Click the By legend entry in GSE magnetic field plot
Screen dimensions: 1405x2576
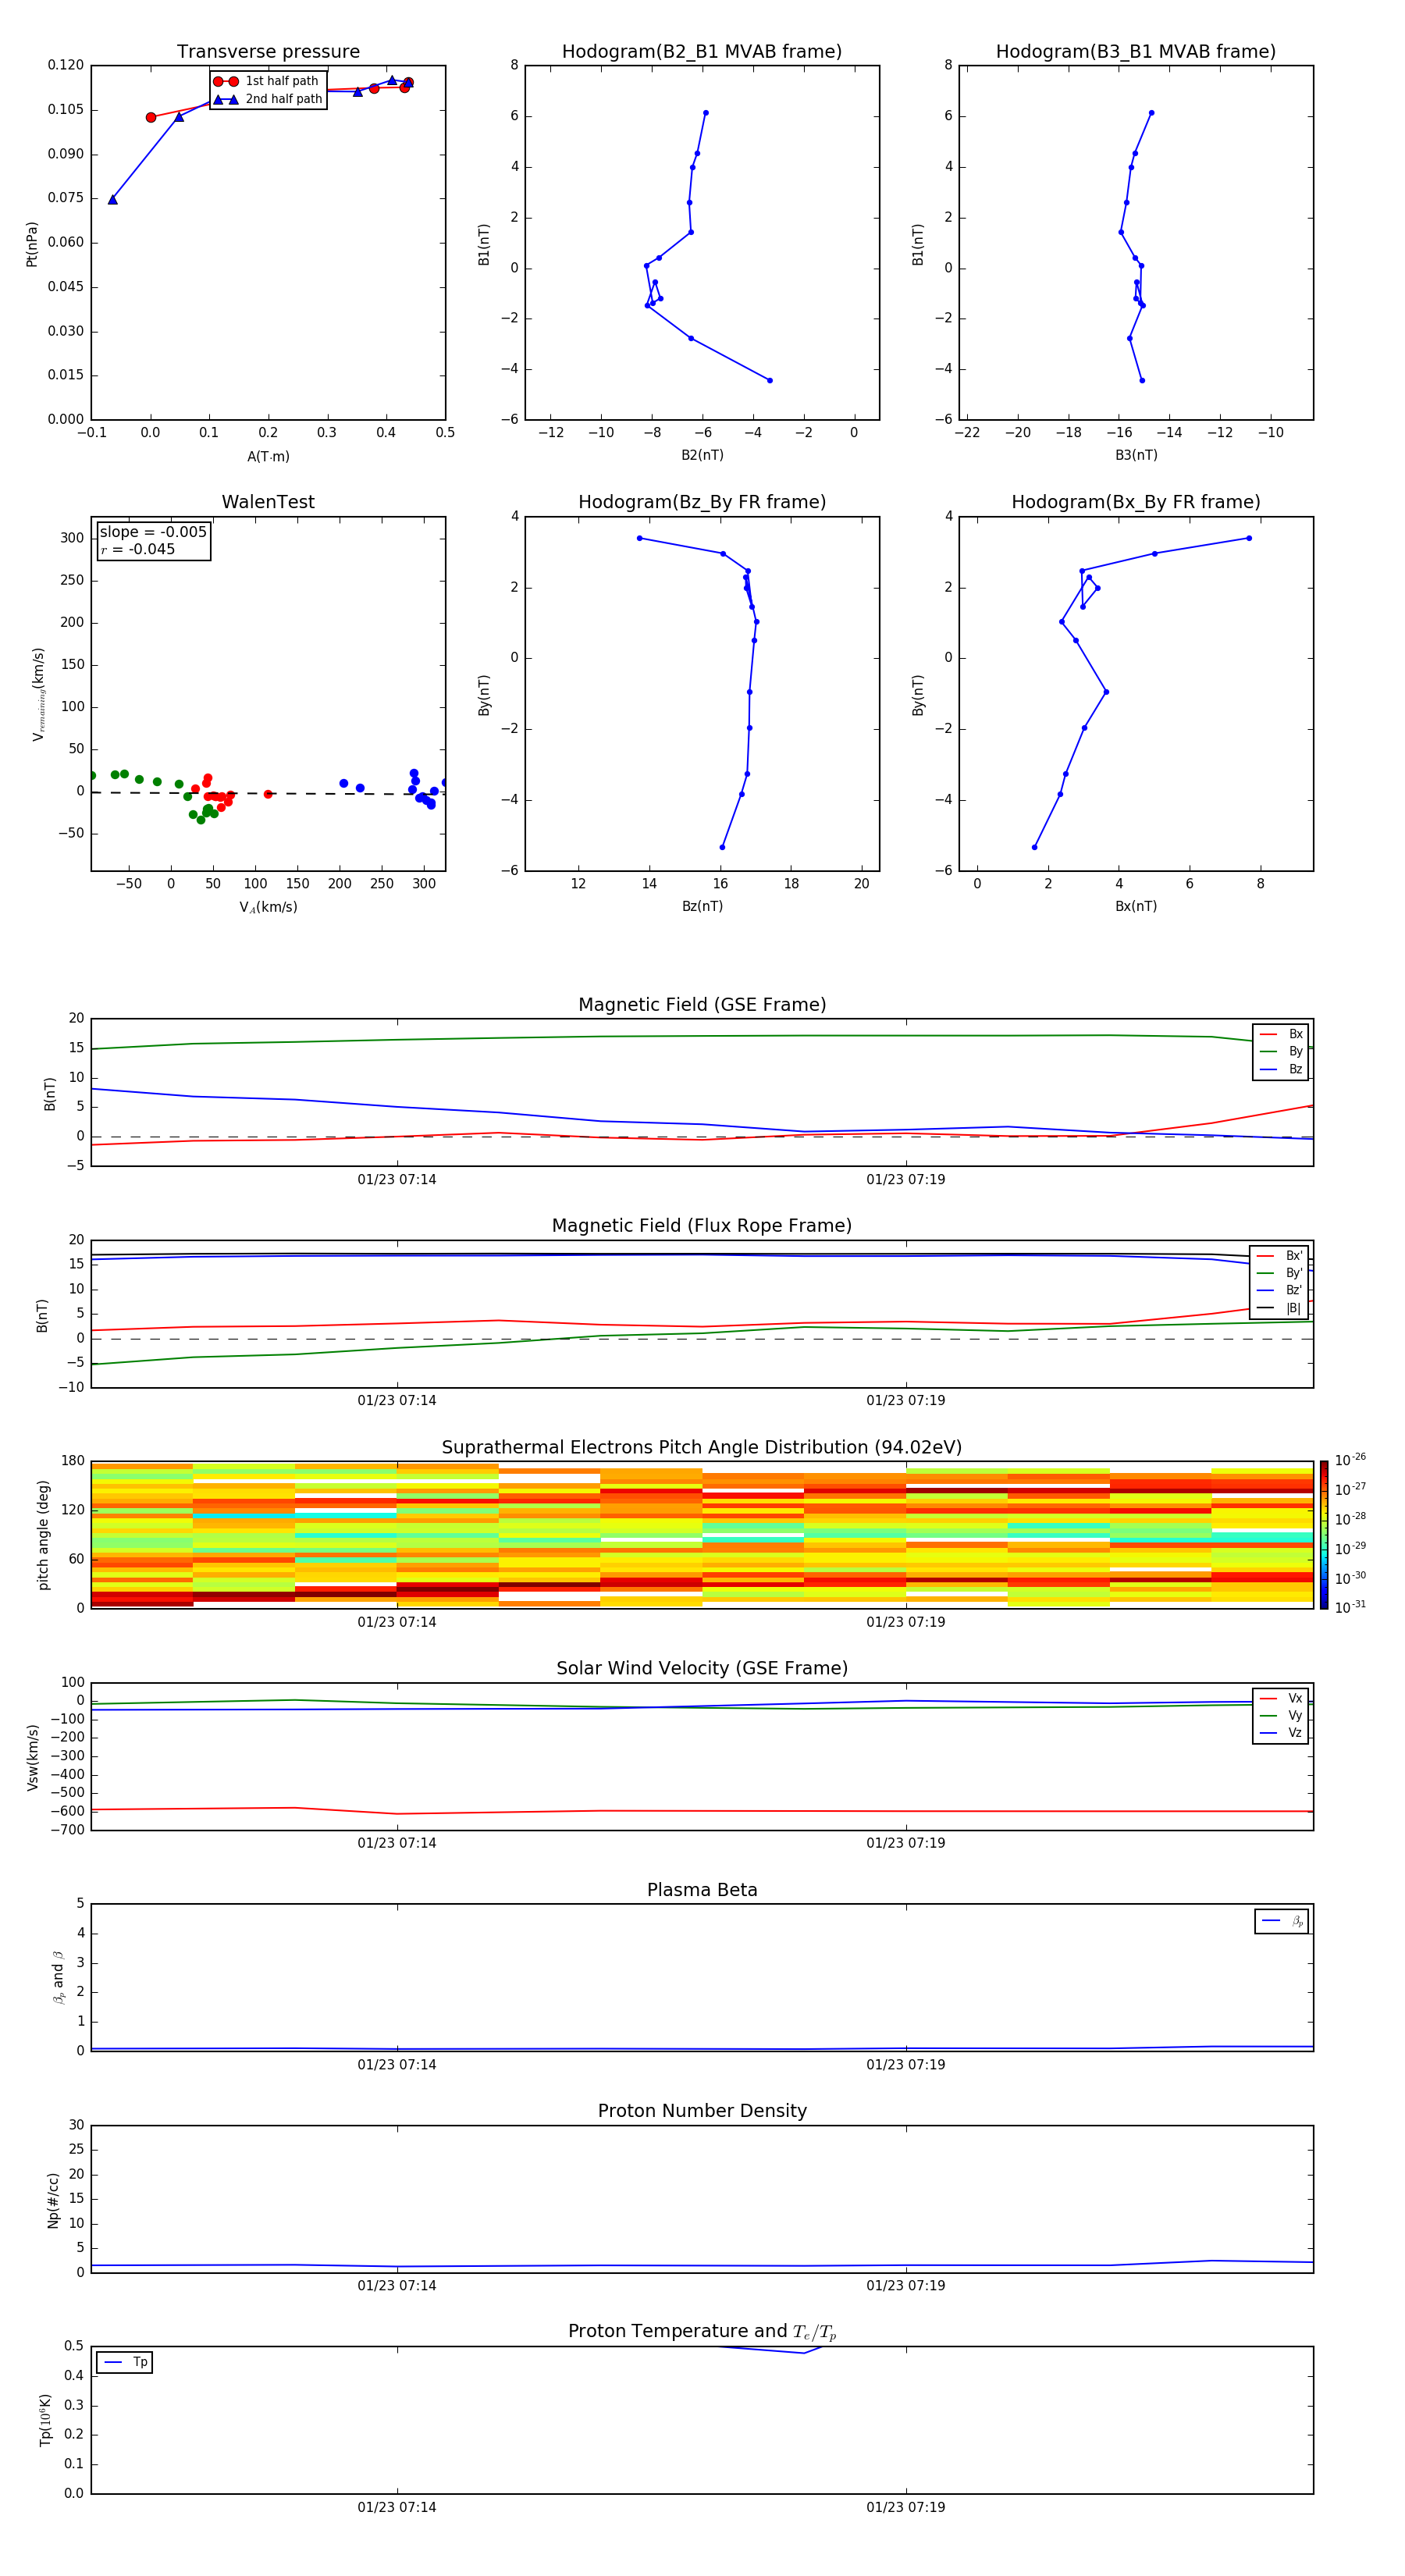pos(1281,1052)
